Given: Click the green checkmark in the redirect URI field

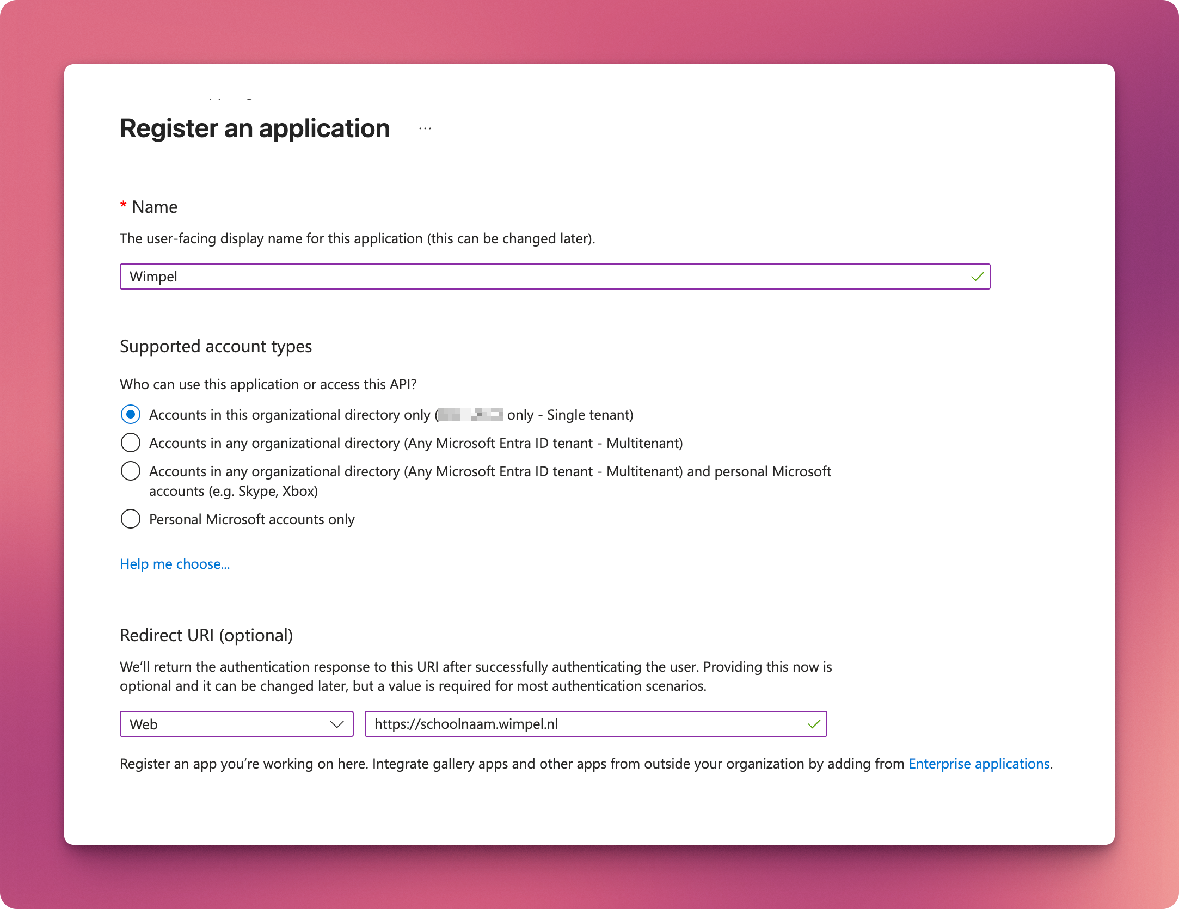Looking at the screenshot, I should (x=814, y=724).
